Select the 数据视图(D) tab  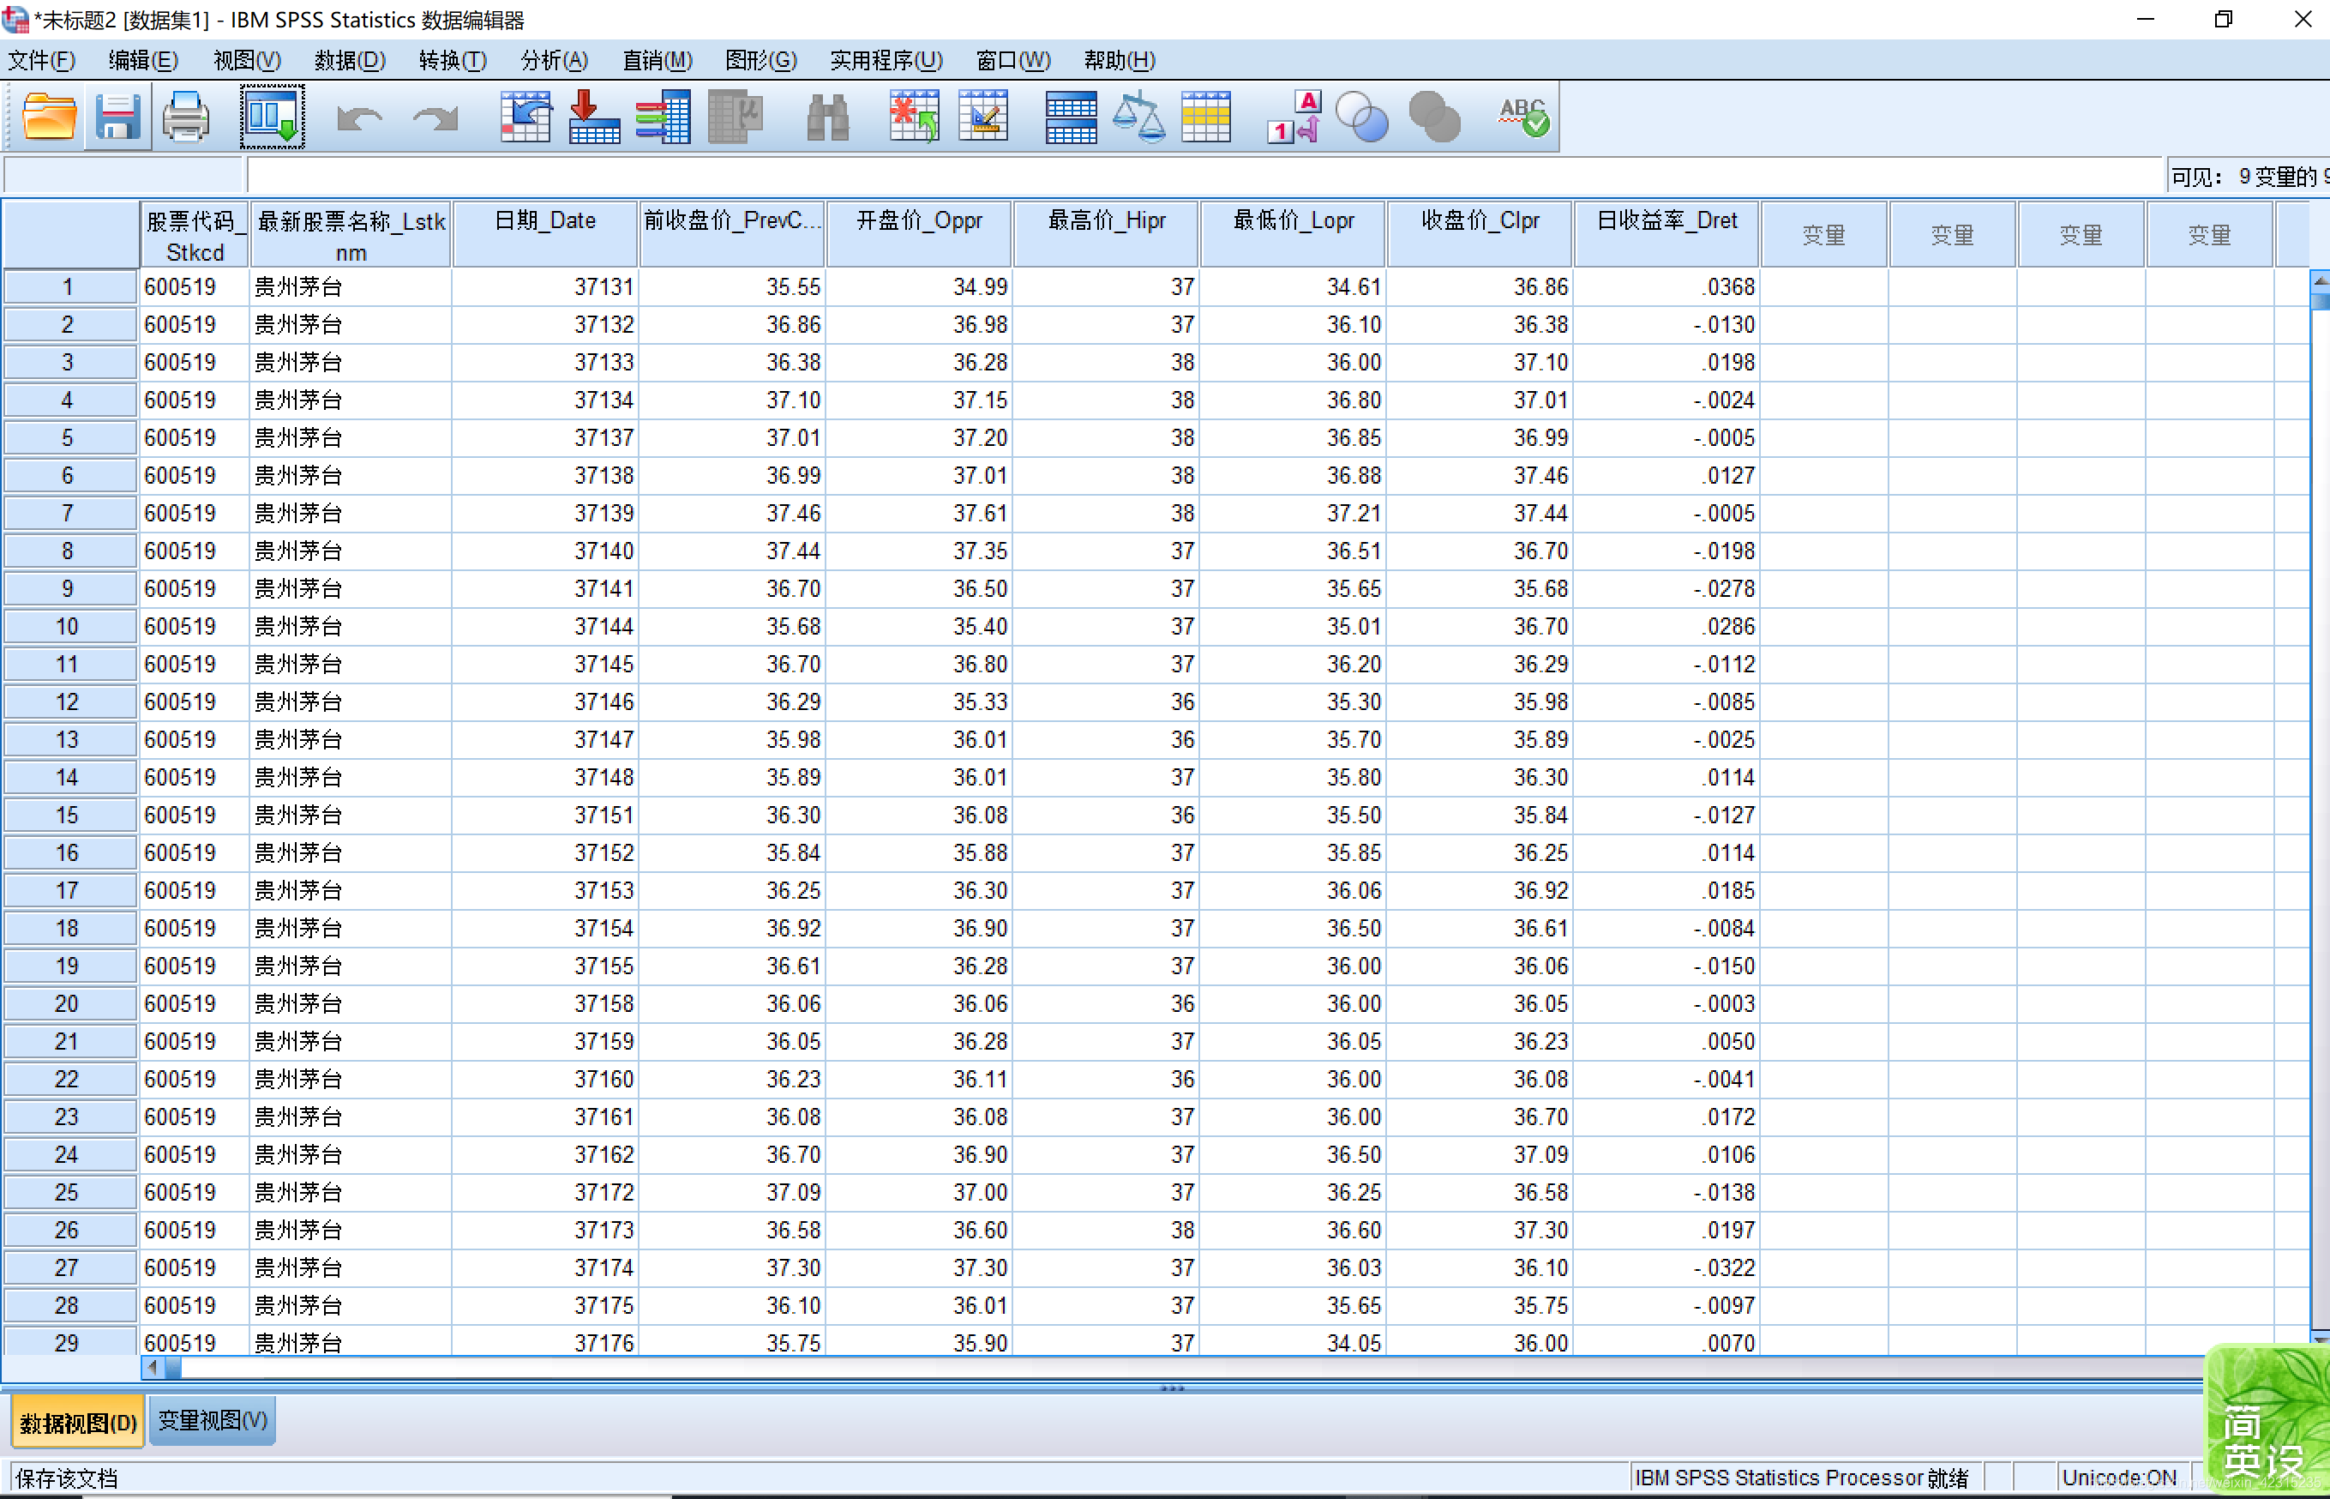(x=78, y=1422)
